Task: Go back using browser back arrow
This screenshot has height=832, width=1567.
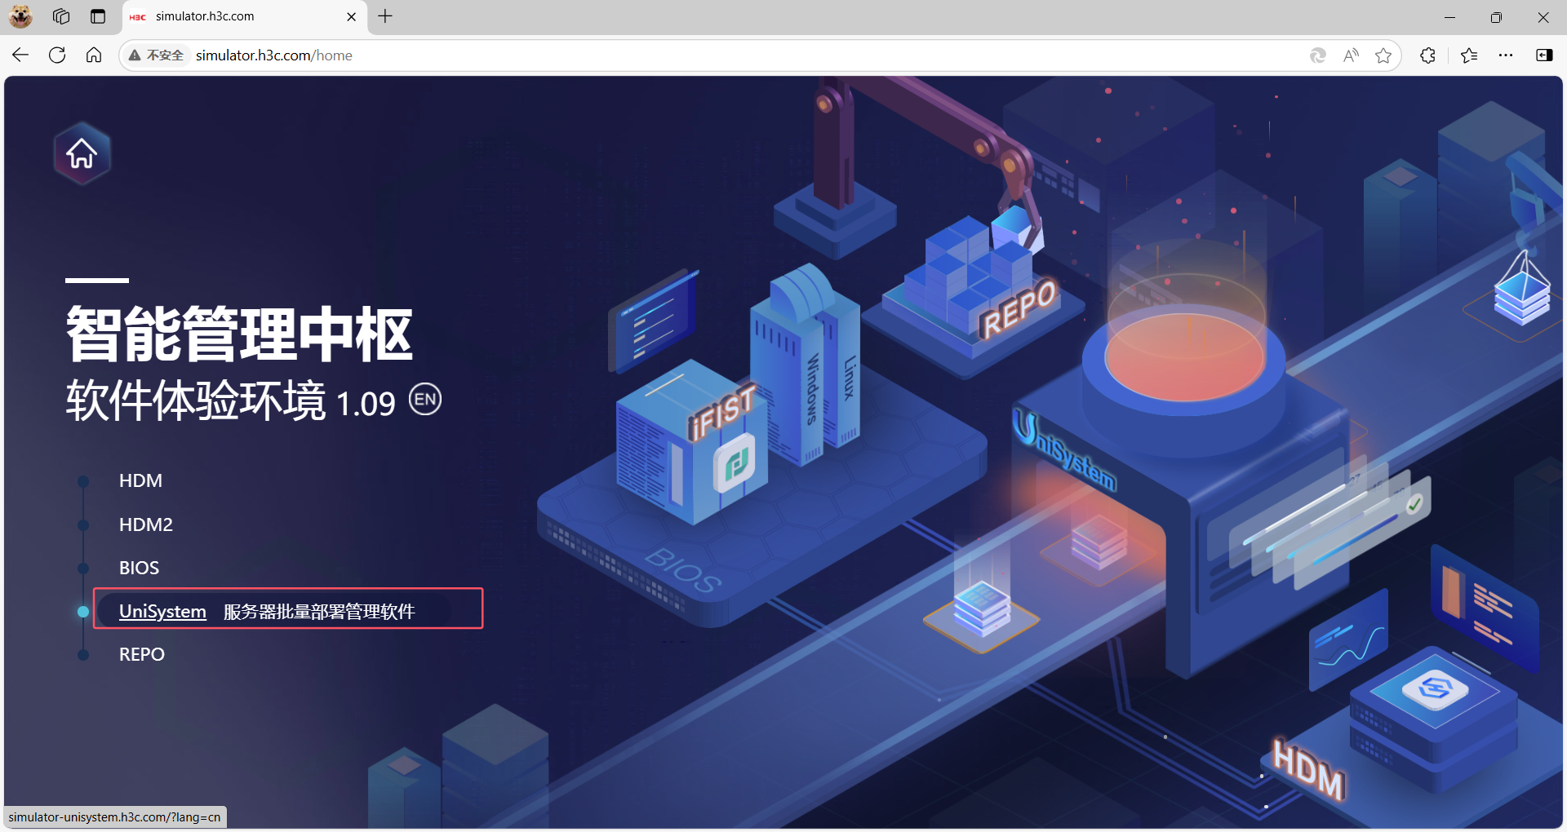Action: click(x=20, y=55)
